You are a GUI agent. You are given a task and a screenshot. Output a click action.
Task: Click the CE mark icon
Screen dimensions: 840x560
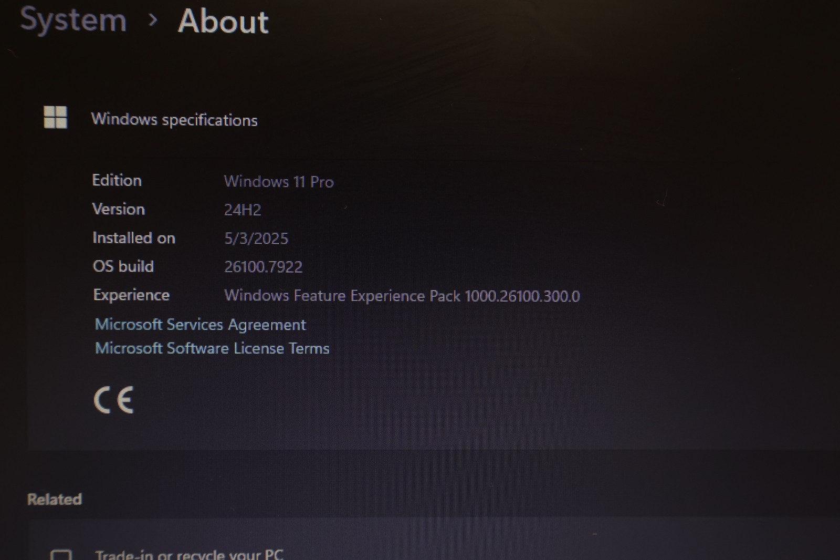(113, 400)
